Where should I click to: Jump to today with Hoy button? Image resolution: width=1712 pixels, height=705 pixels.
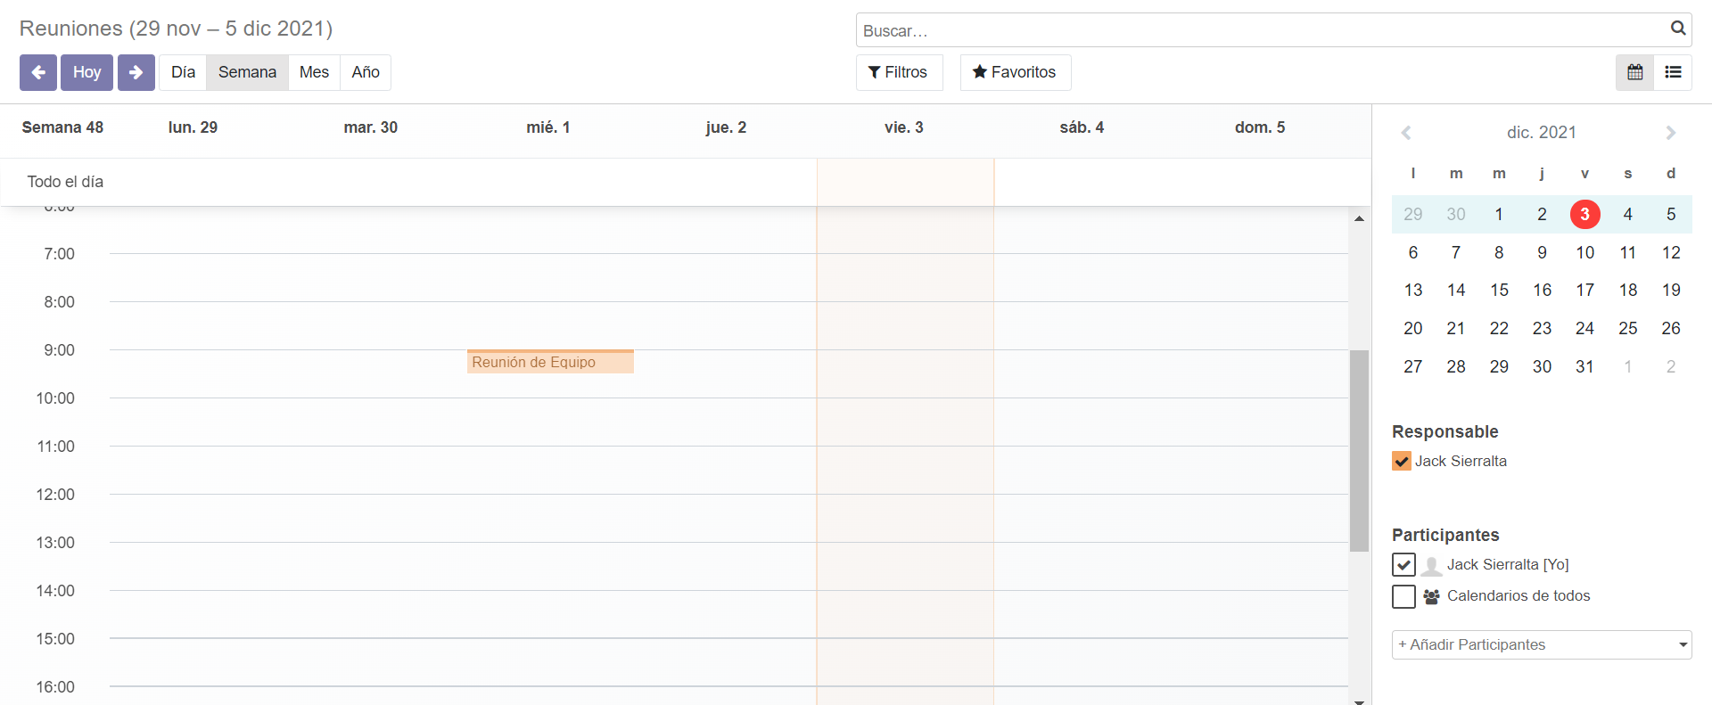tap(86, 72)
